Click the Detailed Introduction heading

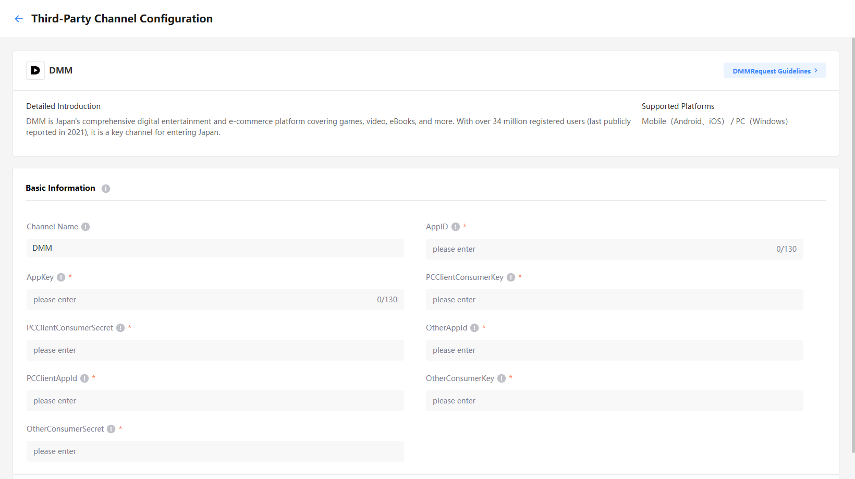[x=64, y=106]
